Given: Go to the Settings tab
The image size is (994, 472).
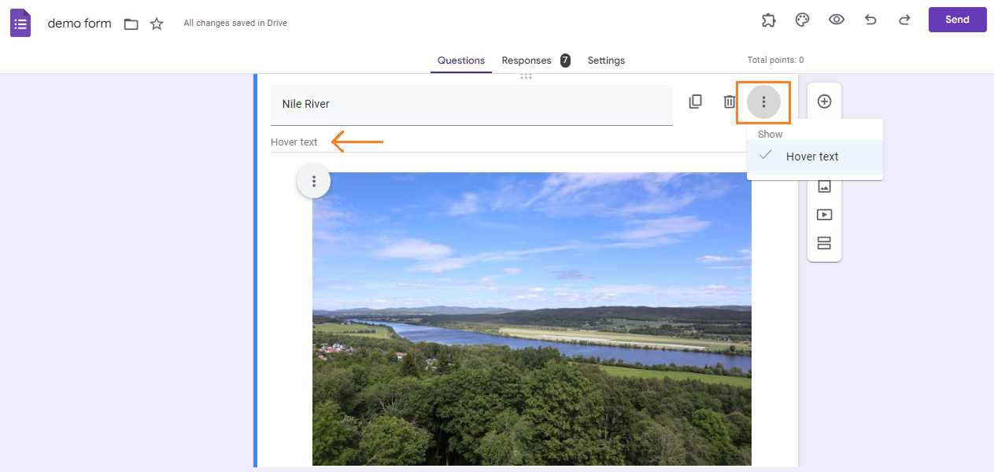Looking at the screenshot, I should 606,61.
